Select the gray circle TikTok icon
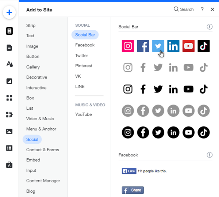This screenshot has height=197, width=219. click(204, 111)
